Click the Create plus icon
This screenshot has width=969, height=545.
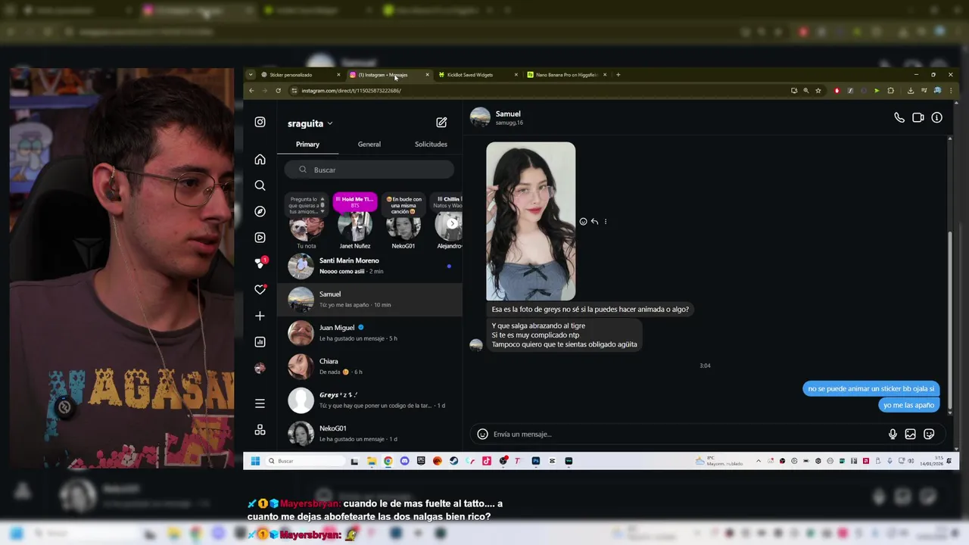pos(260,316)
